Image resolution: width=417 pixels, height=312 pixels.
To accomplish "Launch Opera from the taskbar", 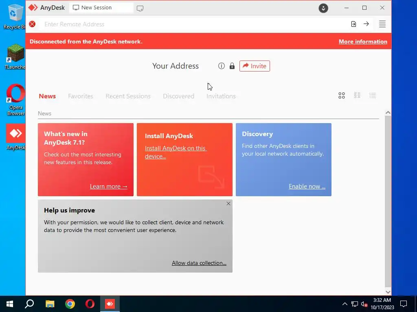I will click(x=90, y=304).
